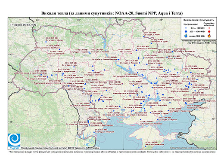The image size is (224, 158).
Task: Click the OpenStreetMap contributors attribution
Action: 193,148
